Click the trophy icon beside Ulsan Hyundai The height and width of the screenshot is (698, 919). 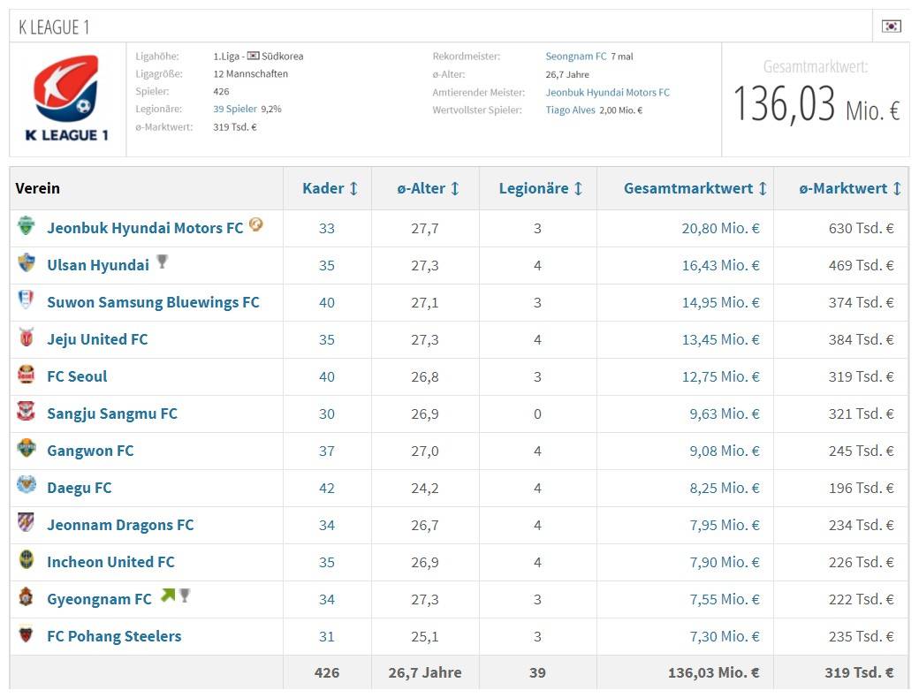162,262
